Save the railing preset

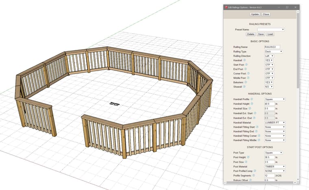(x=261, y=34)
